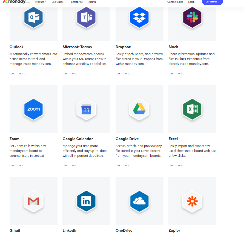Click the Excel hexagon icon
Screen dimensions: 244x235
coord(192,109)
